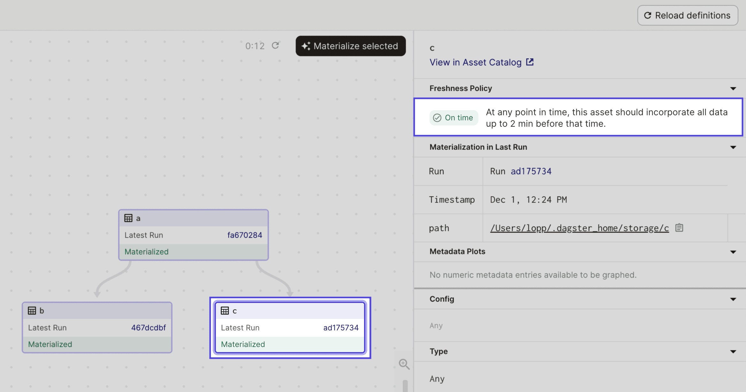The height and width of the screenshot is (392, 746).
Task: Click the Any value under Config
Action: pyautogui.click(x=436, y=326)
